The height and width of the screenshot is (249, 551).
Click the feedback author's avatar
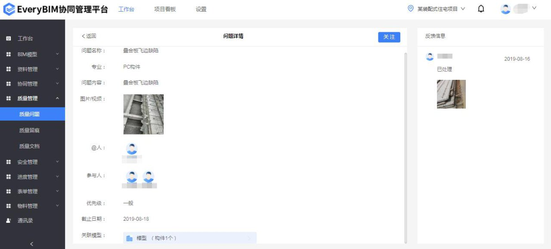coord(430,57)
